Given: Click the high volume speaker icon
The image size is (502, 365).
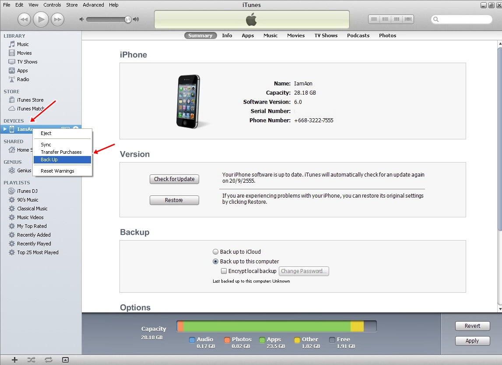Looking at the screenshot, I should 136,19.
